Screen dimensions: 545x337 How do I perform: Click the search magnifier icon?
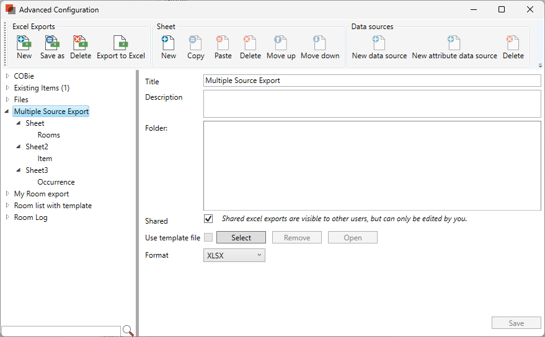[128, 331]
